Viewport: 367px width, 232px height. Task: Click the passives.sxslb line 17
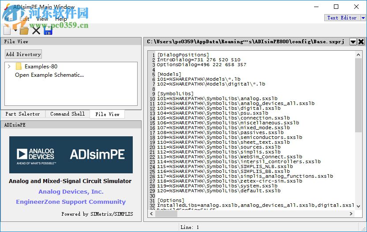tap(220, 132)
